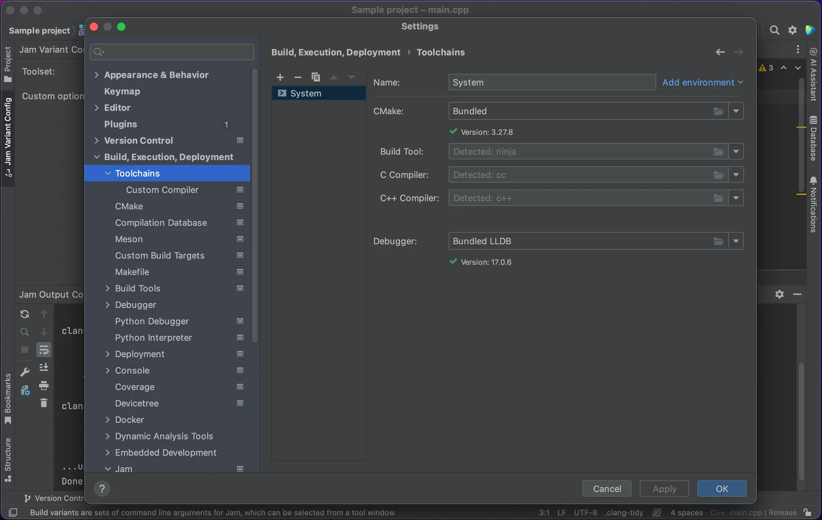Viewport: 822px width, 520px height.
Task: Open Build Tool dropdown arrow
Action: [736, 152]
